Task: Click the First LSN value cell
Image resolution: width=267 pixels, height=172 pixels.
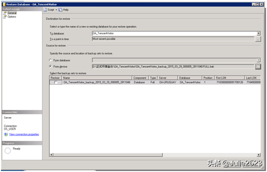Action: 230,83
